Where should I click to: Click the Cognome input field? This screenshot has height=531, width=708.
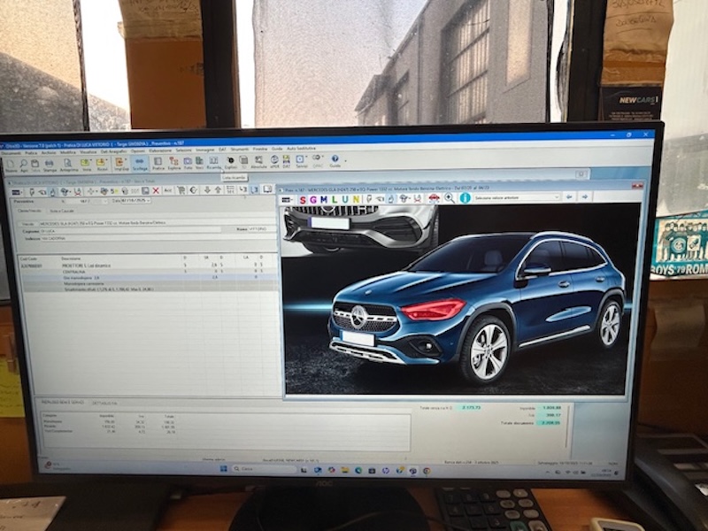click(130, 230)
